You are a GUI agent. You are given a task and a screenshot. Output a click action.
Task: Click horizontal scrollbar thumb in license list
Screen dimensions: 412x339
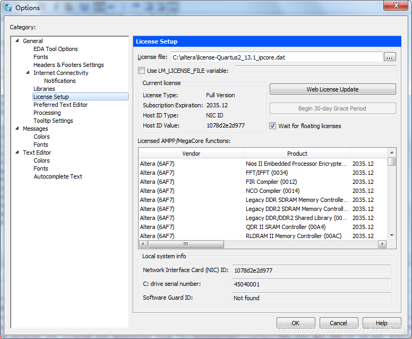click(x=186, y=244)
